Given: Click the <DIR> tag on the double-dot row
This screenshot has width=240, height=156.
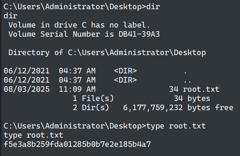Looking at the screenshot, I should 125,80.
